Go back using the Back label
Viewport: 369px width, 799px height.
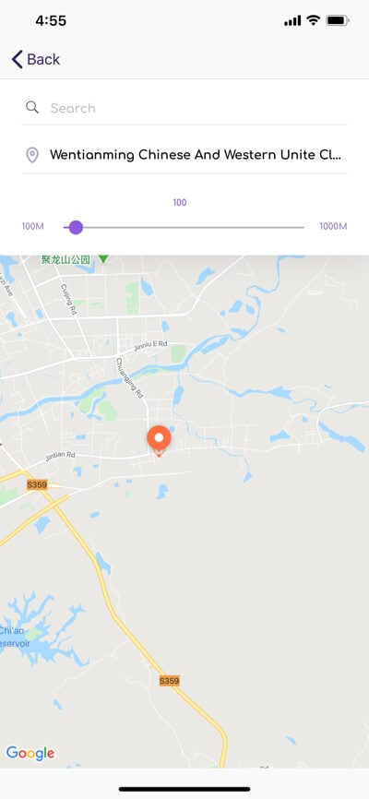coord(43,60)
